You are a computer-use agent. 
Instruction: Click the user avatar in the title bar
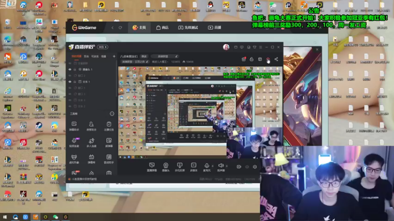[x=226, y=47]
